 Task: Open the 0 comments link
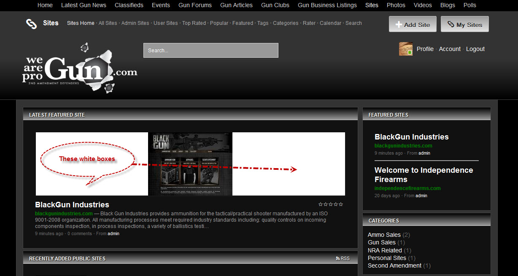click(x=80, y=233)
